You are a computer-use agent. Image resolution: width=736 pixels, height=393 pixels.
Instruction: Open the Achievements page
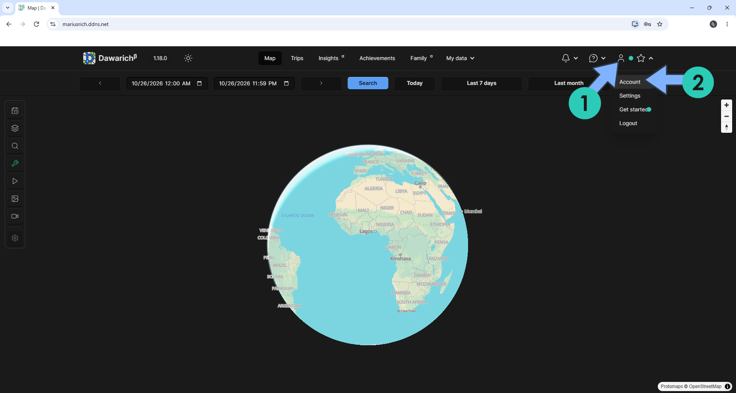coord(377,58)
